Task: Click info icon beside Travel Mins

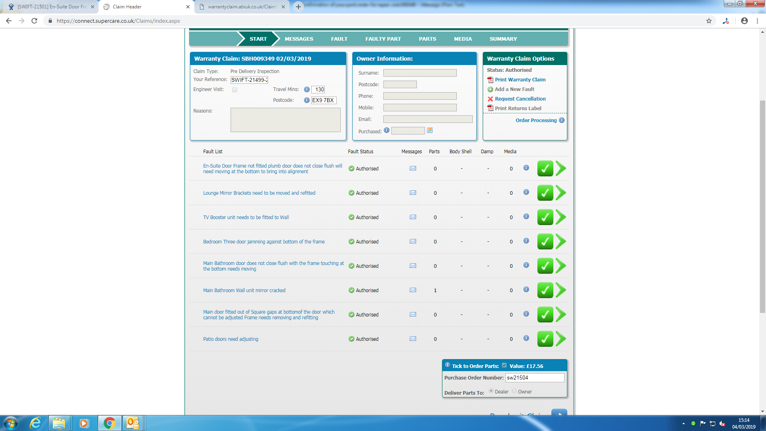Action: coord(306,89)
